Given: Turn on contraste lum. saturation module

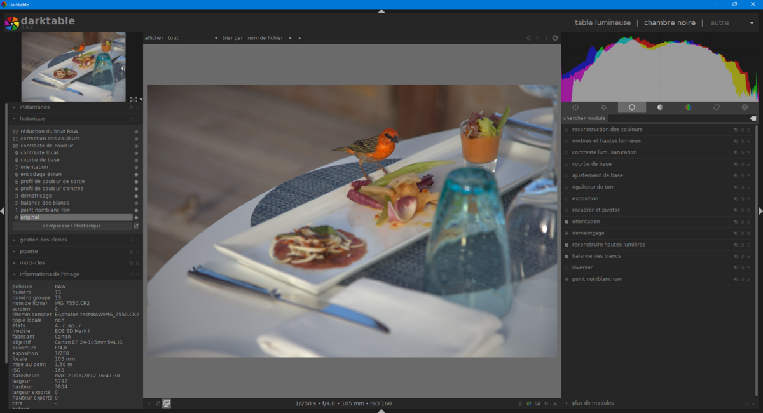Looking at the screenshot, I should tap(567, 152).
